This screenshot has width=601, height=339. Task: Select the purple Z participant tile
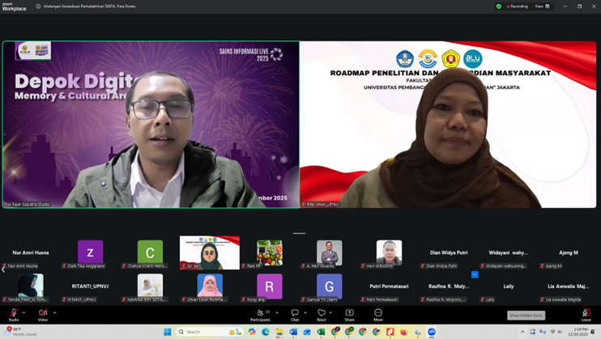tap(90, 252)
